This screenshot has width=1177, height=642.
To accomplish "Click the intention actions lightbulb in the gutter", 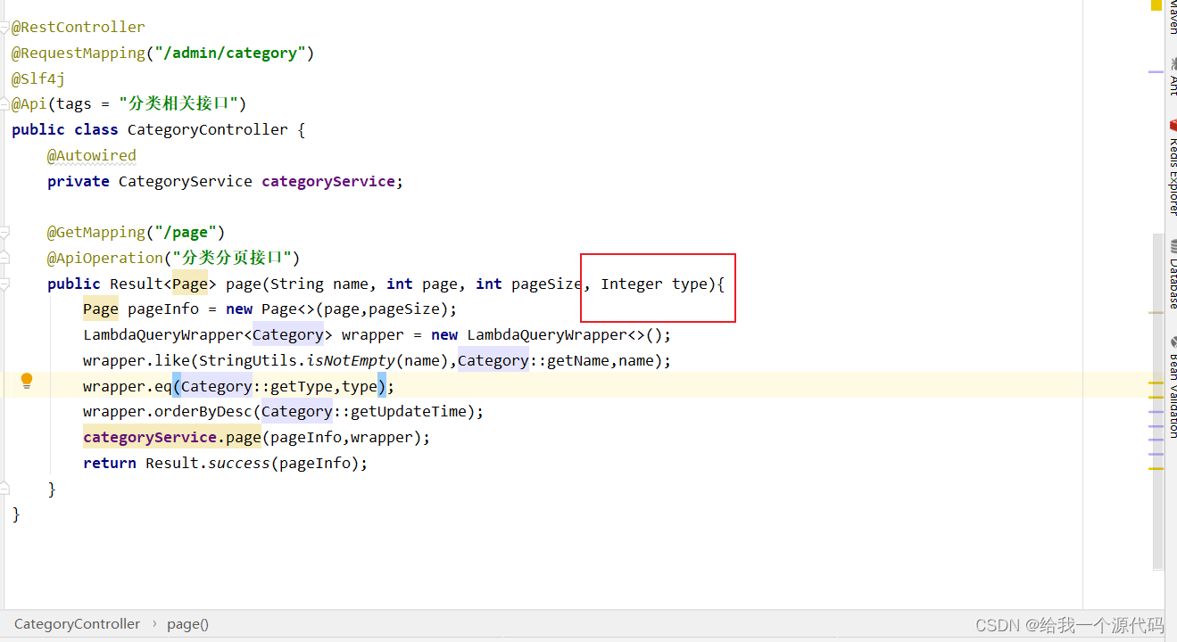I will (27, 382).
